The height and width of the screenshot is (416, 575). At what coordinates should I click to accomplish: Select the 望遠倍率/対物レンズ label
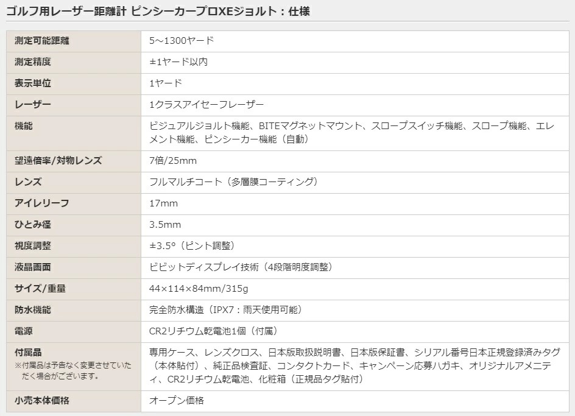click(x=58, y=161)
